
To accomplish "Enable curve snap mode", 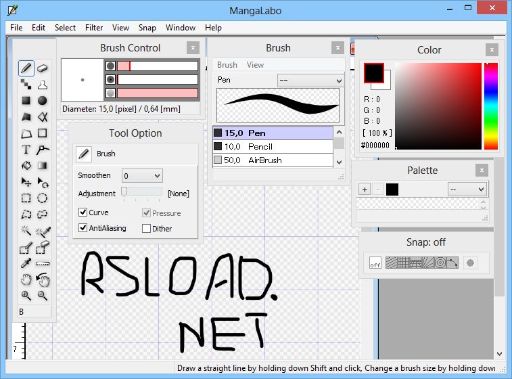I will coord(452,263).
